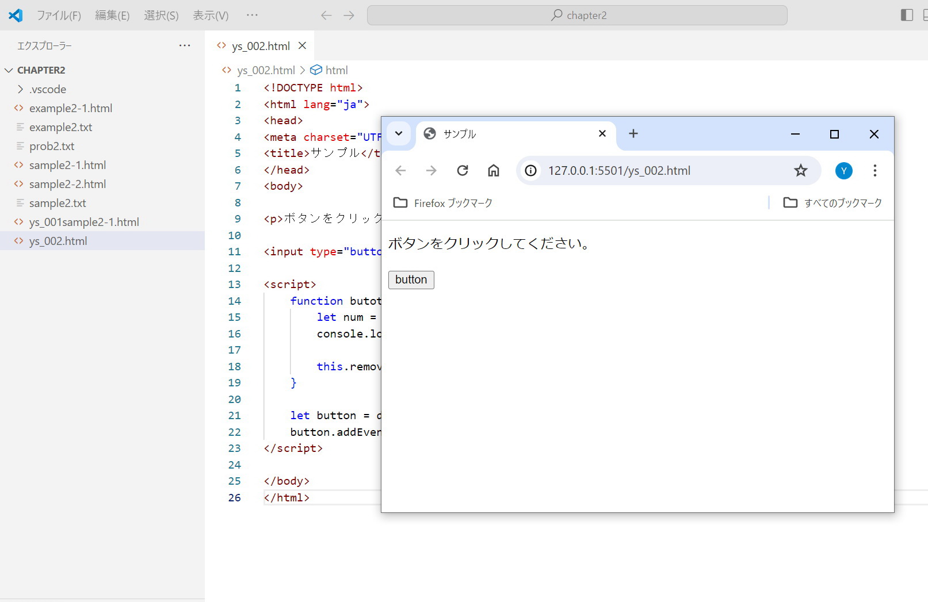Open the 表示(V) menu
The image size is (928, 602).
(x=211, y=16)
